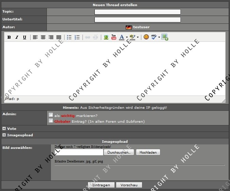The width and height of the screenshot is (230, 191).
Task: Insert an unordered bullet list
Action: coord(69,37)
